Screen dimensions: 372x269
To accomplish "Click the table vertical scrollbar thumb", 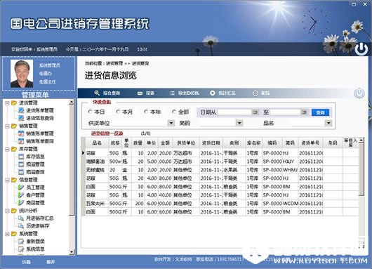I will point(361,169).
